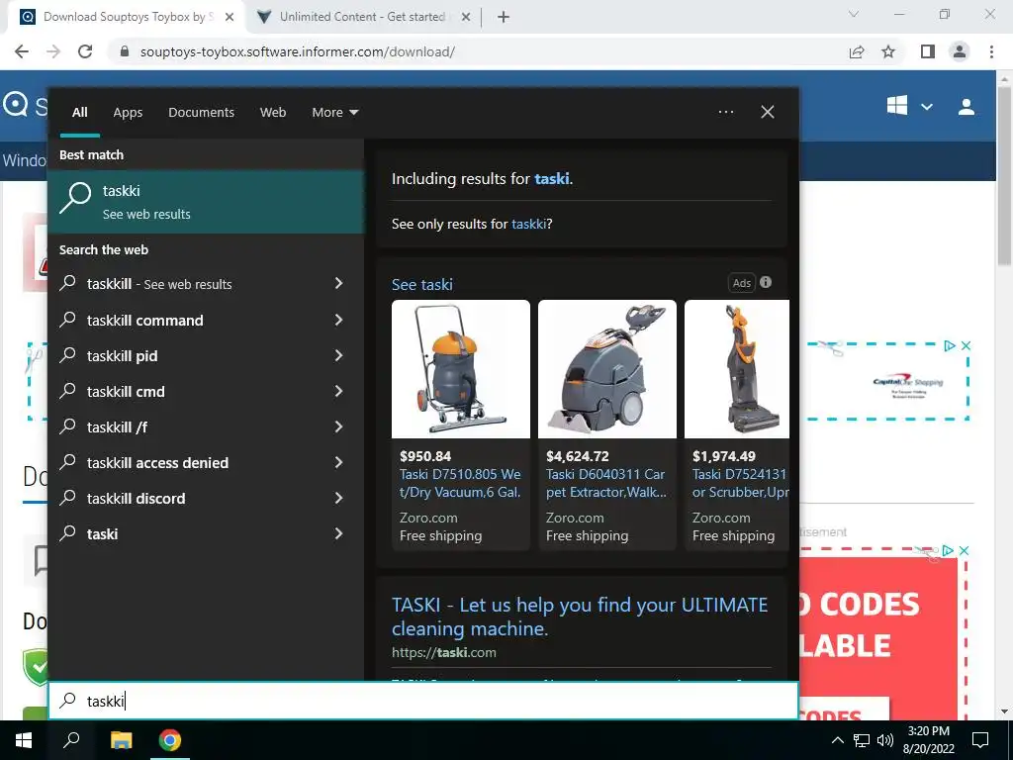Close the Unlimited Content tab

(466, 17)
